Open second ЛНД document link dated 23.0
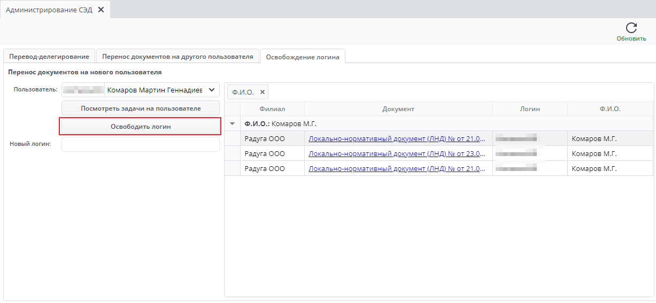The image size is (656, 303). pyautogui.click(x=397, y=153)
